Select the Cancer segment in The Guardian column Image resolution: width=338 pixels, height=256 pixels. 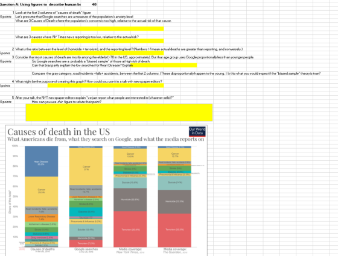[174, 155]
